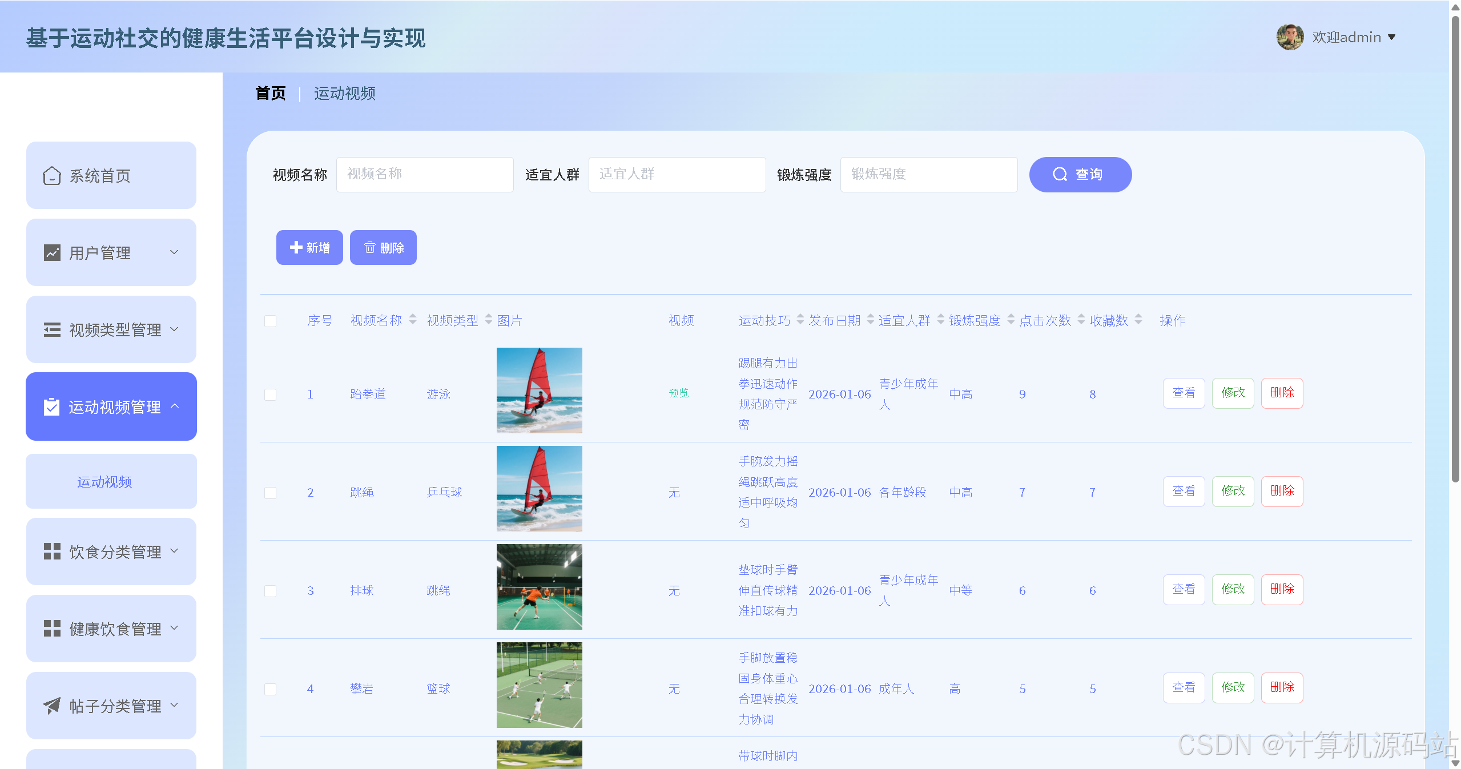Screen dimensions: 1461x769
Task: Click the windsurfing thumbnail in 跆拳道 row
Action: point(540,390)
